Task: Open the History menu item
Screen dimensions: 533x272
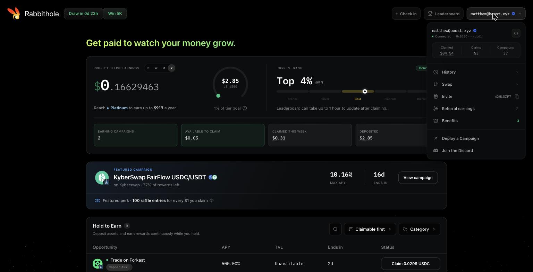Action: (476, 72)
